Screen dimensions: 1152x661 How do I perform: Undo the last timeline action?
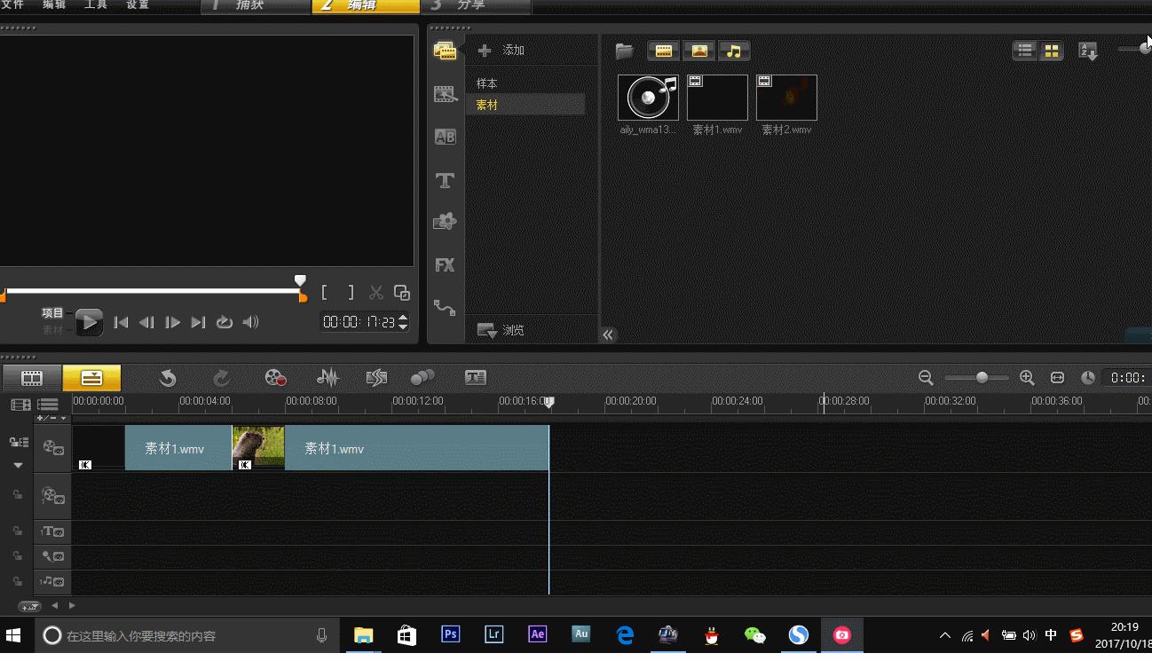[167, 378]
